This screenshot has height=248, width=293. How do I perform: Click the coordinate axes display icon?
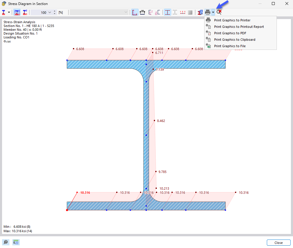coord(151,12)
